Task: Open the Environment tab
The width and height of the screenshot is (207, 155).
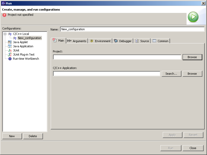Action: (100, 41)
